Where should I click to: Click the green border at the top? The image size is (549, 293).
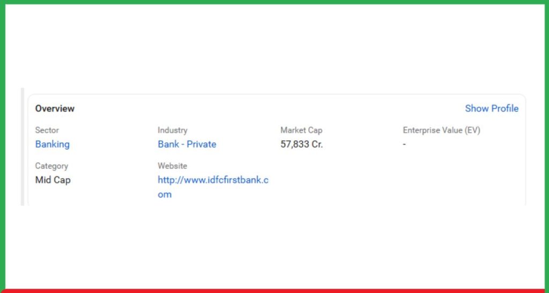(274, 2)
